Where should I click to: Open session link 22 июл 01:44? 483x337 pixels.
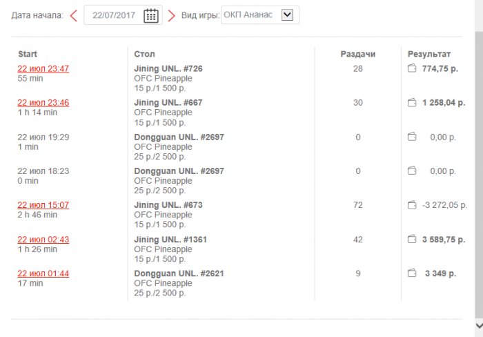[x=43, y=273]
